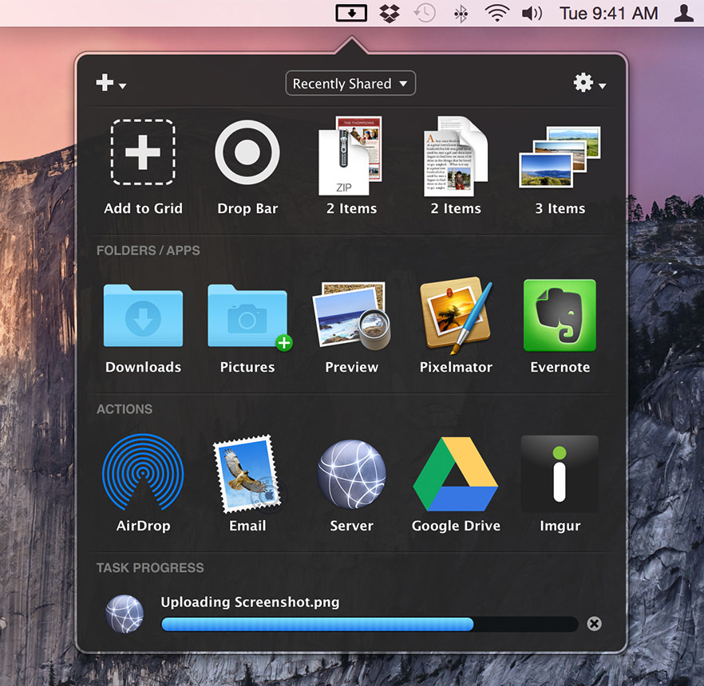Open the Preview app icon
Image resolution: width=704 pixels, height=686 pixels.
(x=351, y=315)
